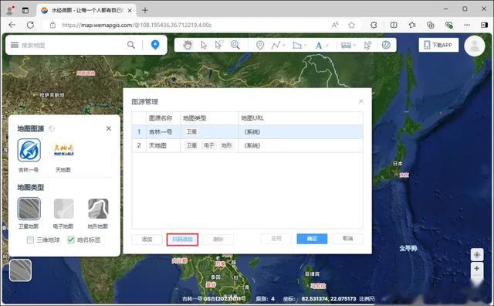Open the hamburger menu in search bar
Image resolution: width=494 pixels, height=306 pixels.
coord(15,45)
